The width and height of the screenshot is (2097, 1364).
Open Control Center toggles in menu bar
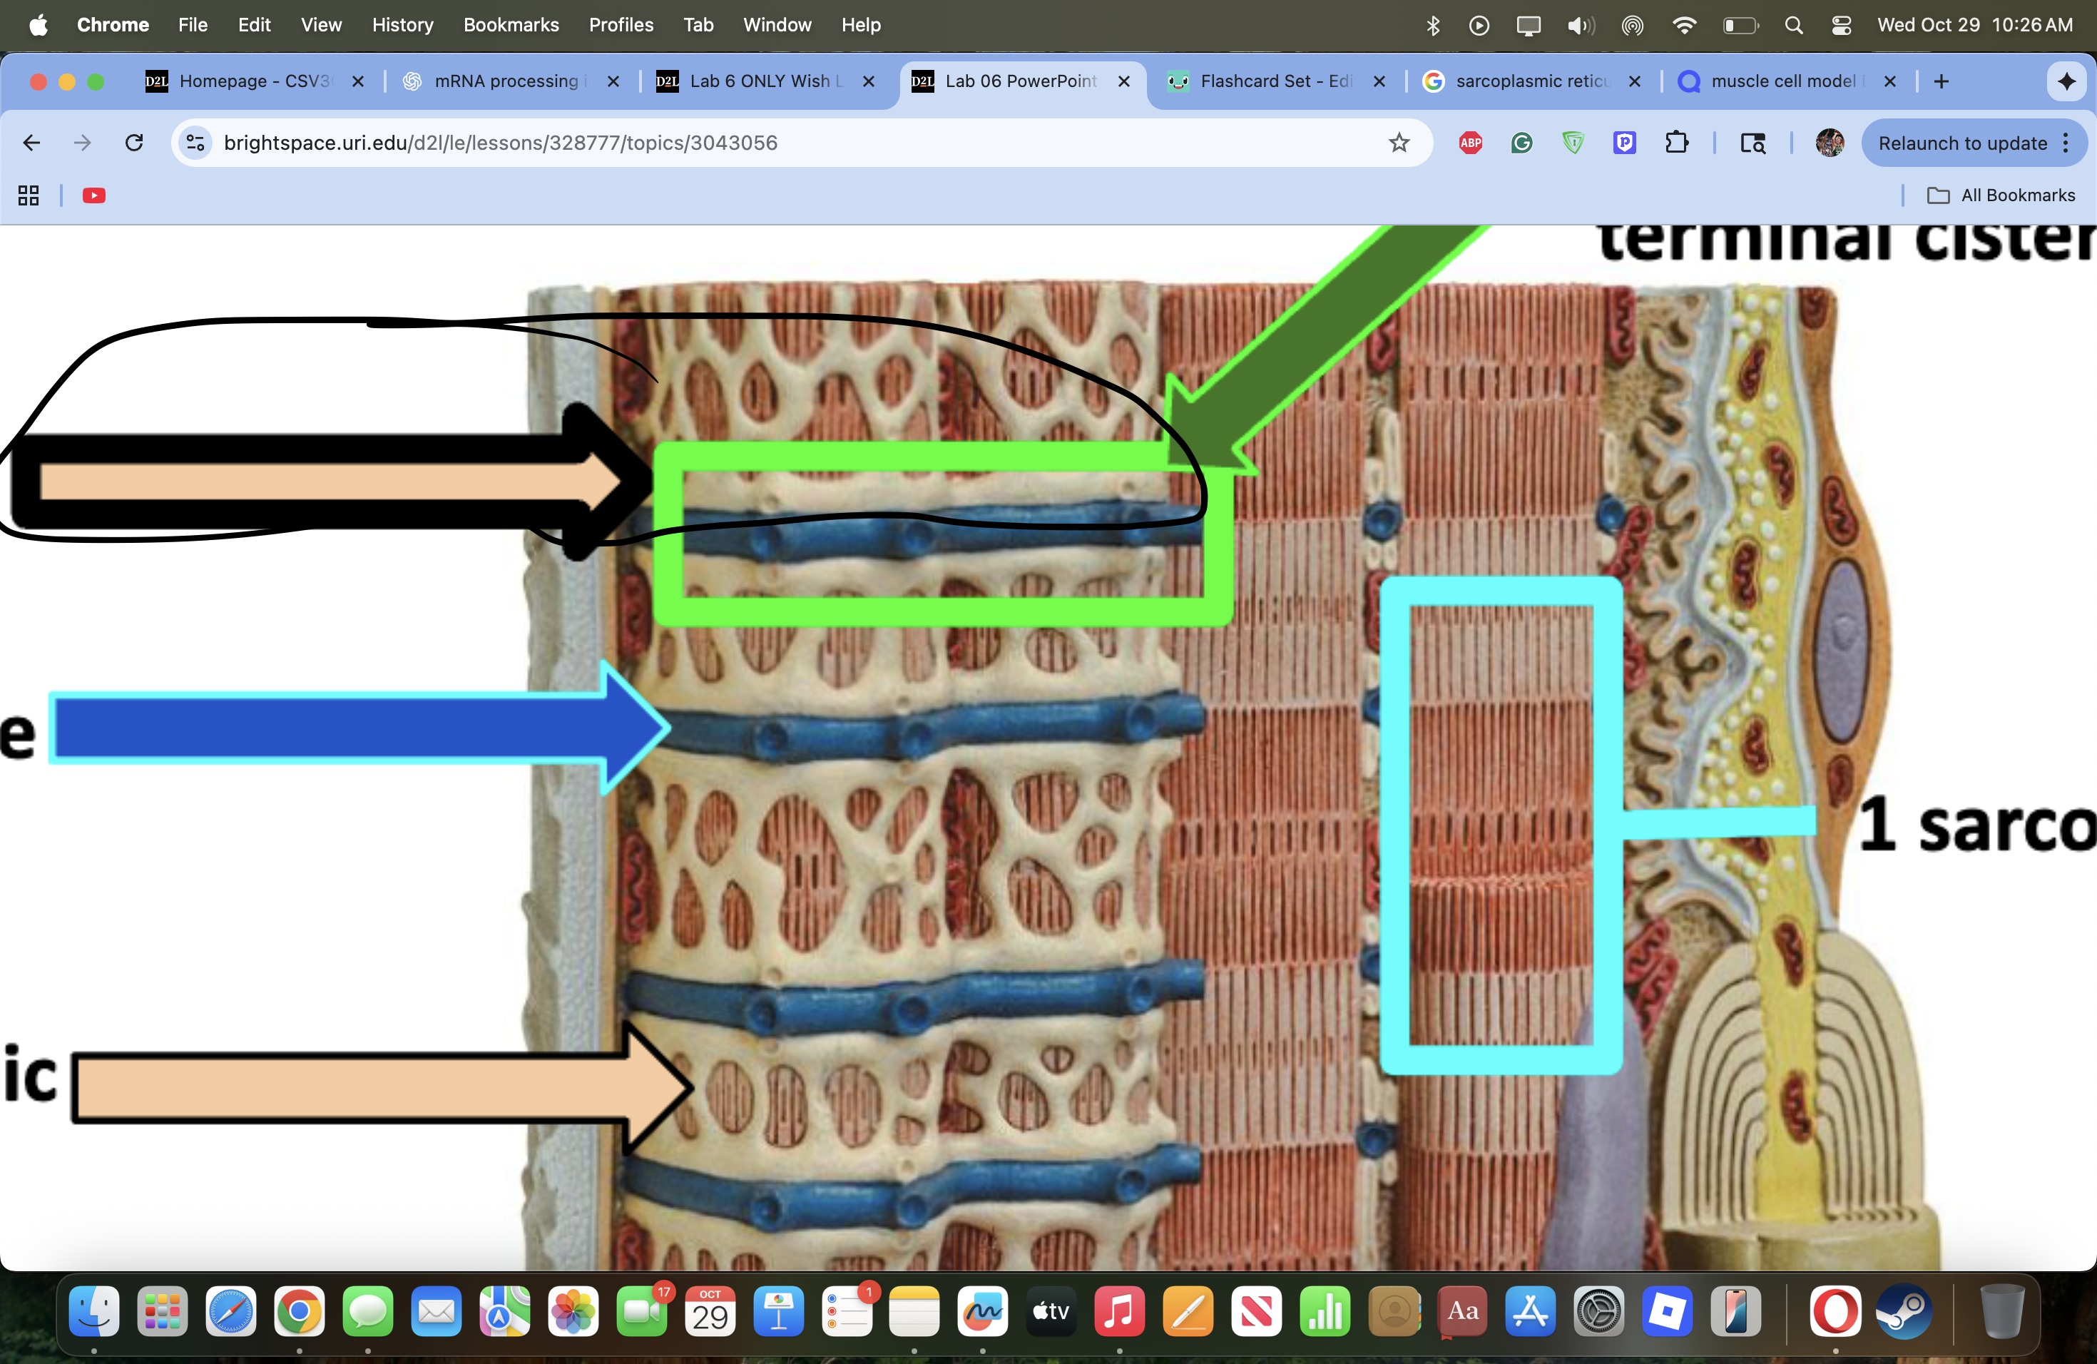coord(1842,25)
